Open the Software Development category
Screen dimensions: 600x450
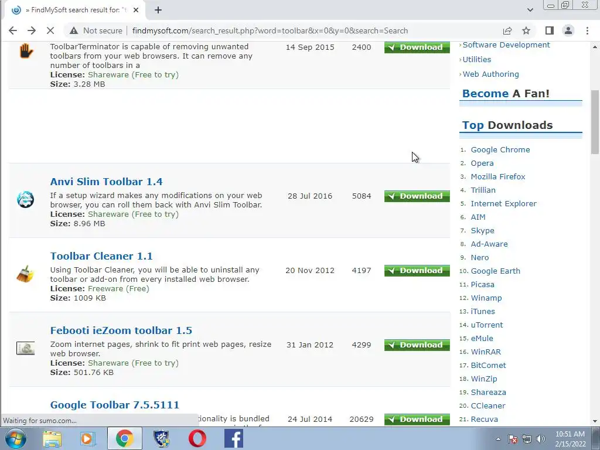pyautogui.click(x=506, y=45)
